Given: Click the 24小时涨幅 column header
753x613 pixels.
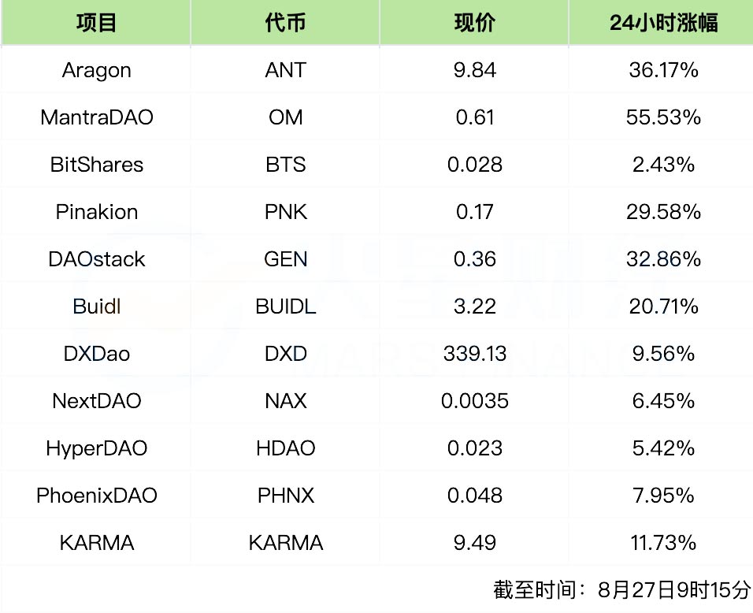Looking at the screenshot, I should (x=664, y=23).
